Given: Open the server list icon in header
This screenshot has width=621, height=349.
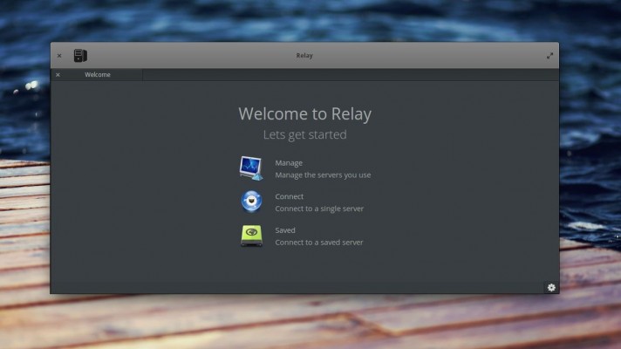Looking at the screenshot, I should [x=80, y=56].
